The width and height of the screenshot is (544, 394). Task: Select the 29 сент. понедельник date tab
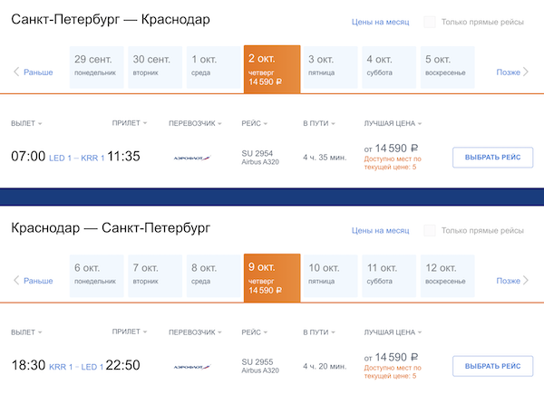pyautogui.click(x=95, y=66)
